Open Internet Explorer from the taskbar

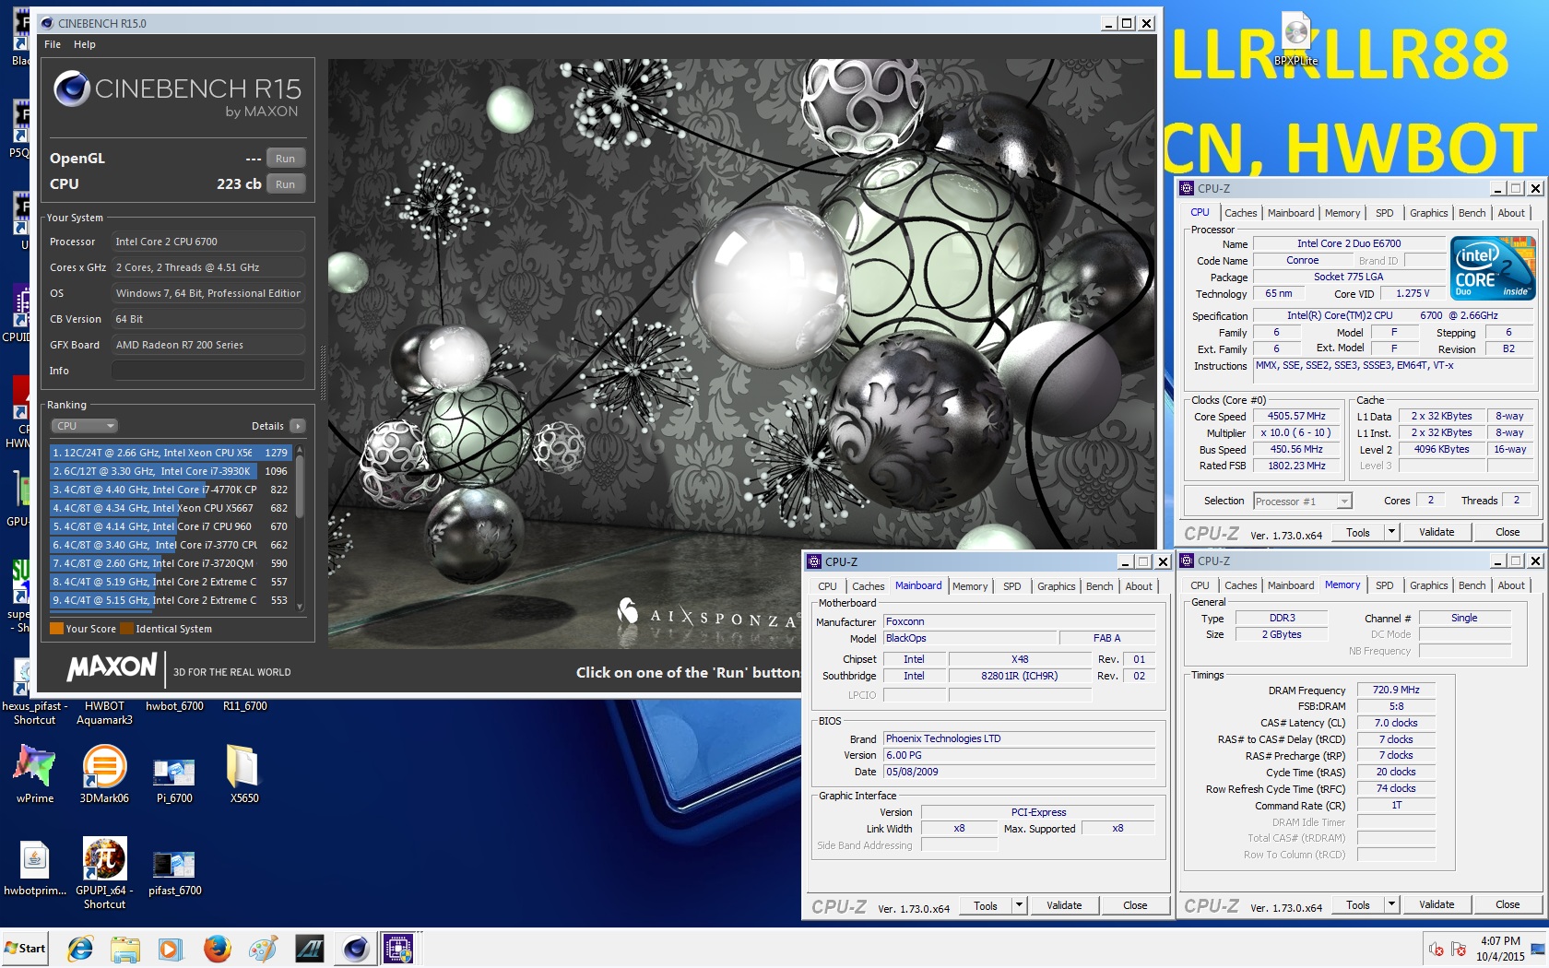click(x=80, y=948)
